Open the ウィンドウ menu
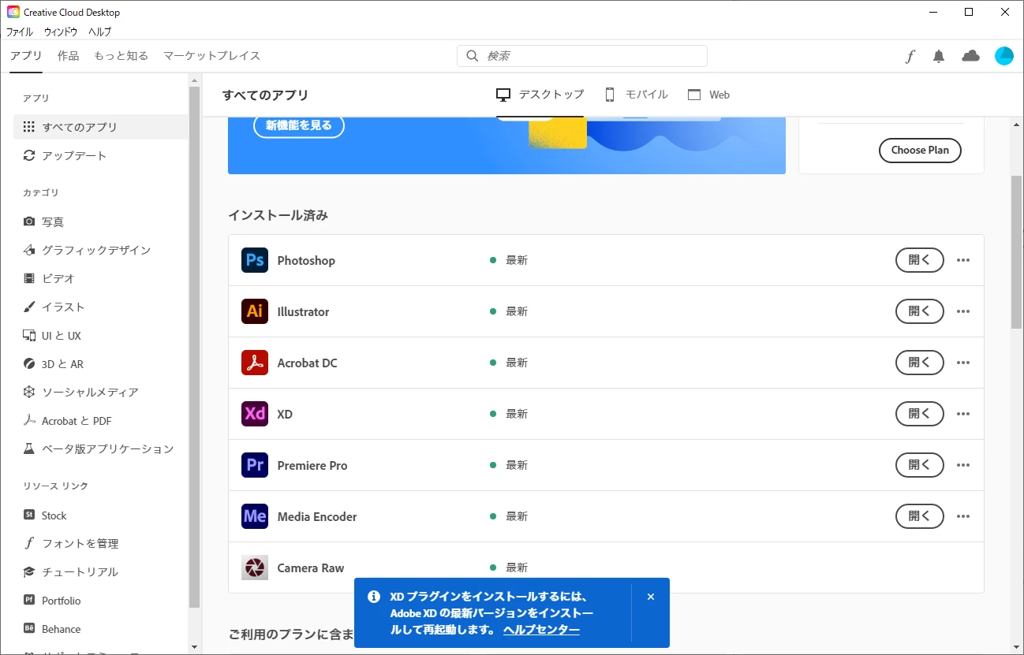 tap(61, 32)
